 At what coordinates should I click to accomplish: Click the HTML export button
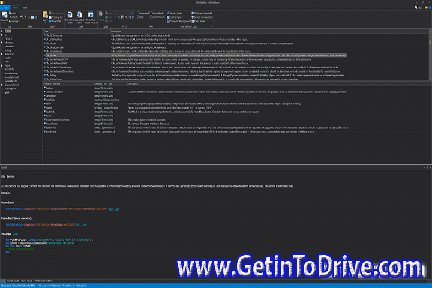(101, 17)
